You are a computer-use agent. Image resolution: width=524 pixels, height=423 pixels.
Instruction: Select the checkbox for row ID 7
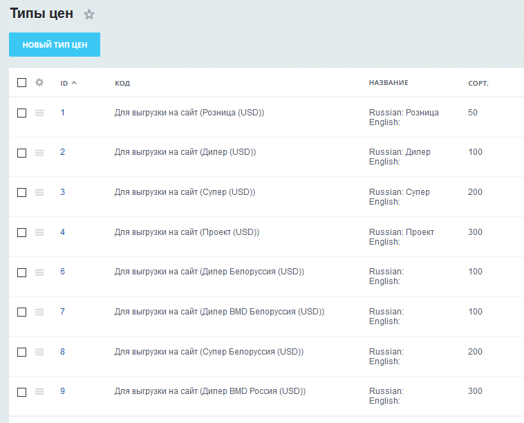pos(22,312)
